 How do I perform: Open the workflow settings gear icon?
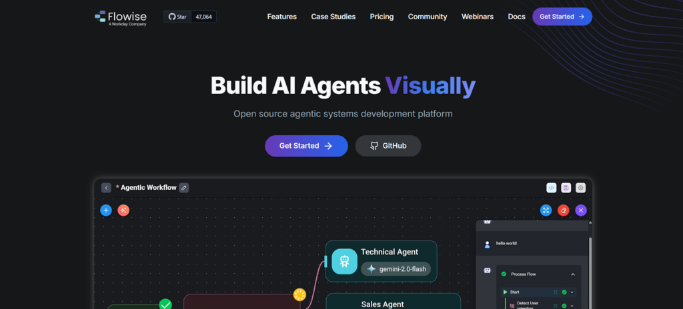coord(580,188)
